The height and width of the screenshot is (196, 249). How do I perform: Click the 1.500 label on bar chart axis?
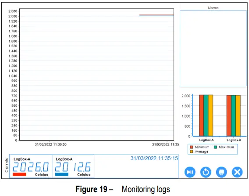186,106
